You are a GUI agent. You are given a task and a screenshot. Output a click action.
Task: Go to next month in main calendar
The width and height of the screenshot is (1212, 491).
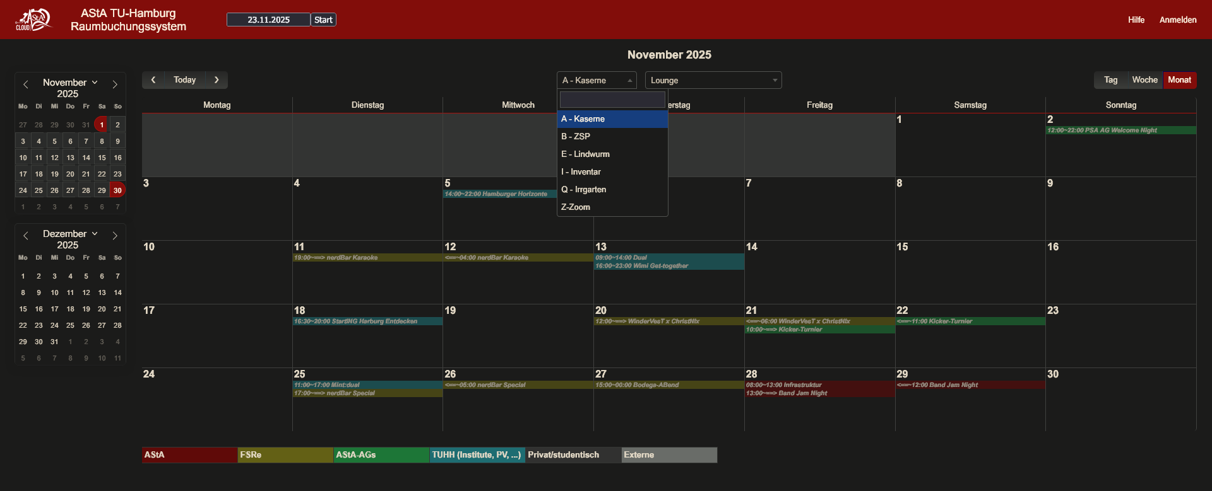point(217,80)
